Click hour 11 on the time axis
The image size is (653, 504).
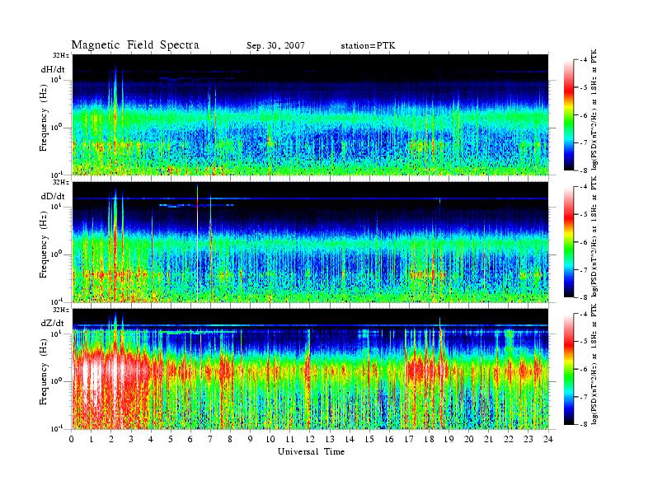(x=290, y=440)
